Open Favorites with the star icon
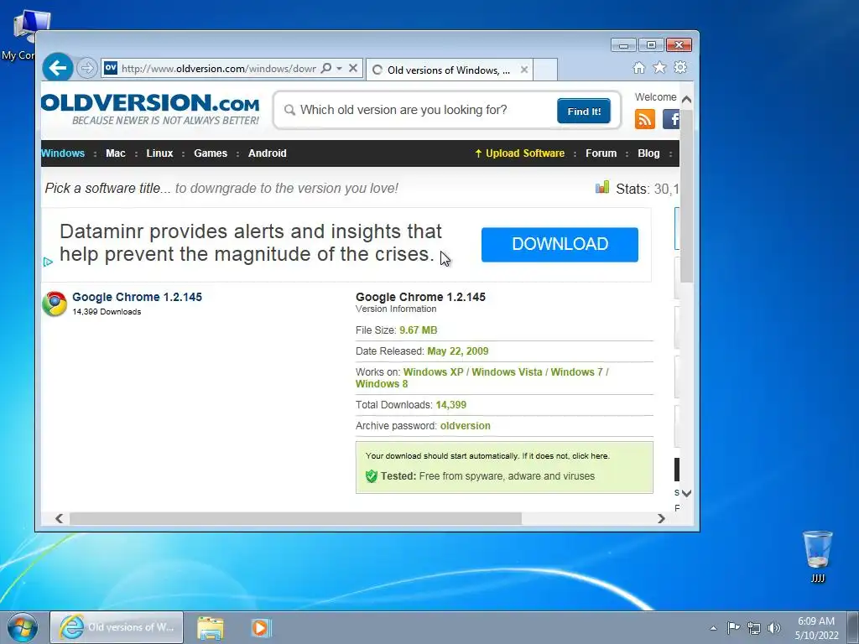 pyautogui.click(x=659, y=67)
